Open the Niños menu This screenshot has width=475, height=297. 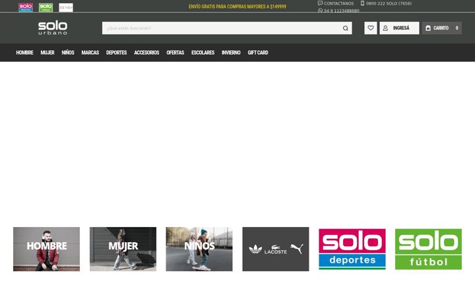click(68, 52)
